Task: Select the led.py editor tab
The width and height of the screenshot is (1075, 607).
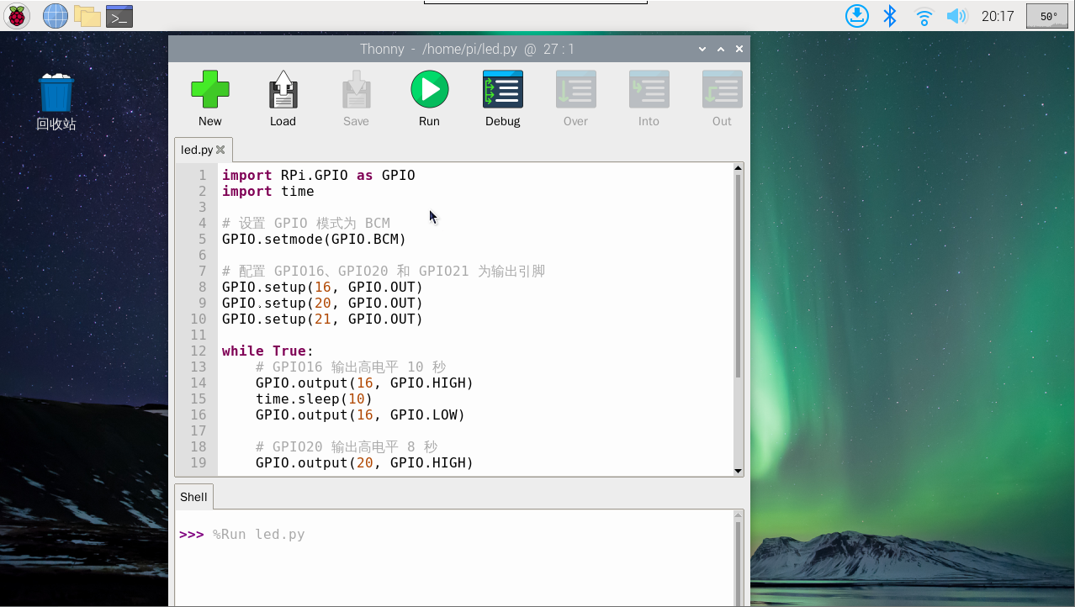Action: (197, 150)
